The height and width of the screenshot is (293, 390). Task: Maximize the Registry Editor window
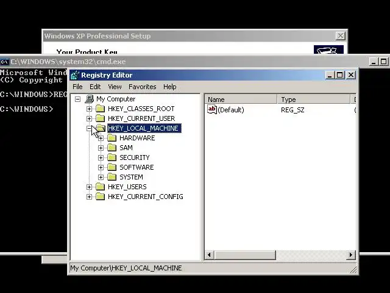coord(340,75)
